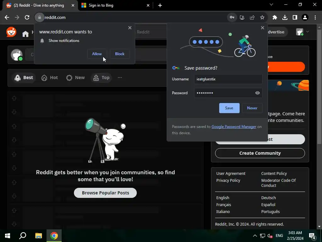Viewport: 322px width, 242px height.
Task: Open a new tab with plus button
Action: (x=160, y=5)
